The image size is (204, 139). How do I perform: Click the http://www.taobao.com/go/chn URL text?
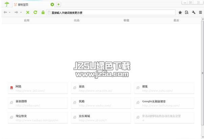coord(37,120)
